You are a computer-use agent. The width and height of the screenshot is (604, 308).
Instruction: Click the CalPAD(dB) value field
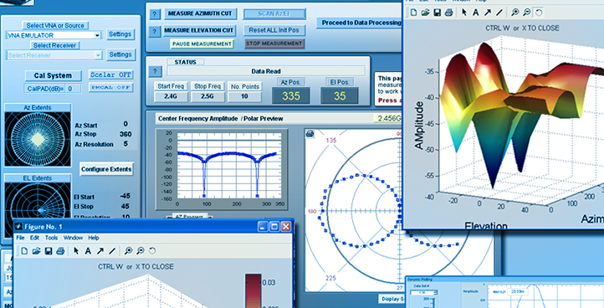(73, 89)
